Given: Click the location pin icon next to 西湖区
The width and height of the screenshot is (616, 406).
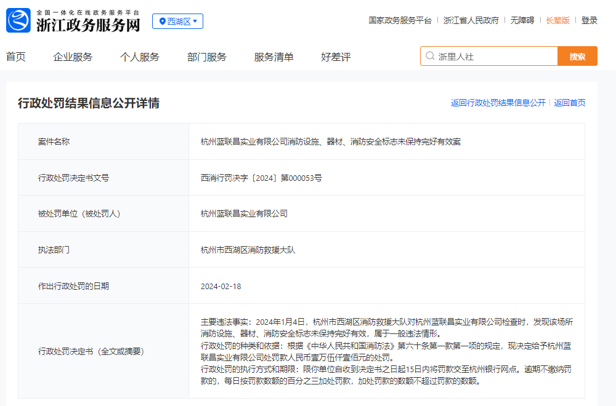Looking at the screenshot, I should 162,21.
